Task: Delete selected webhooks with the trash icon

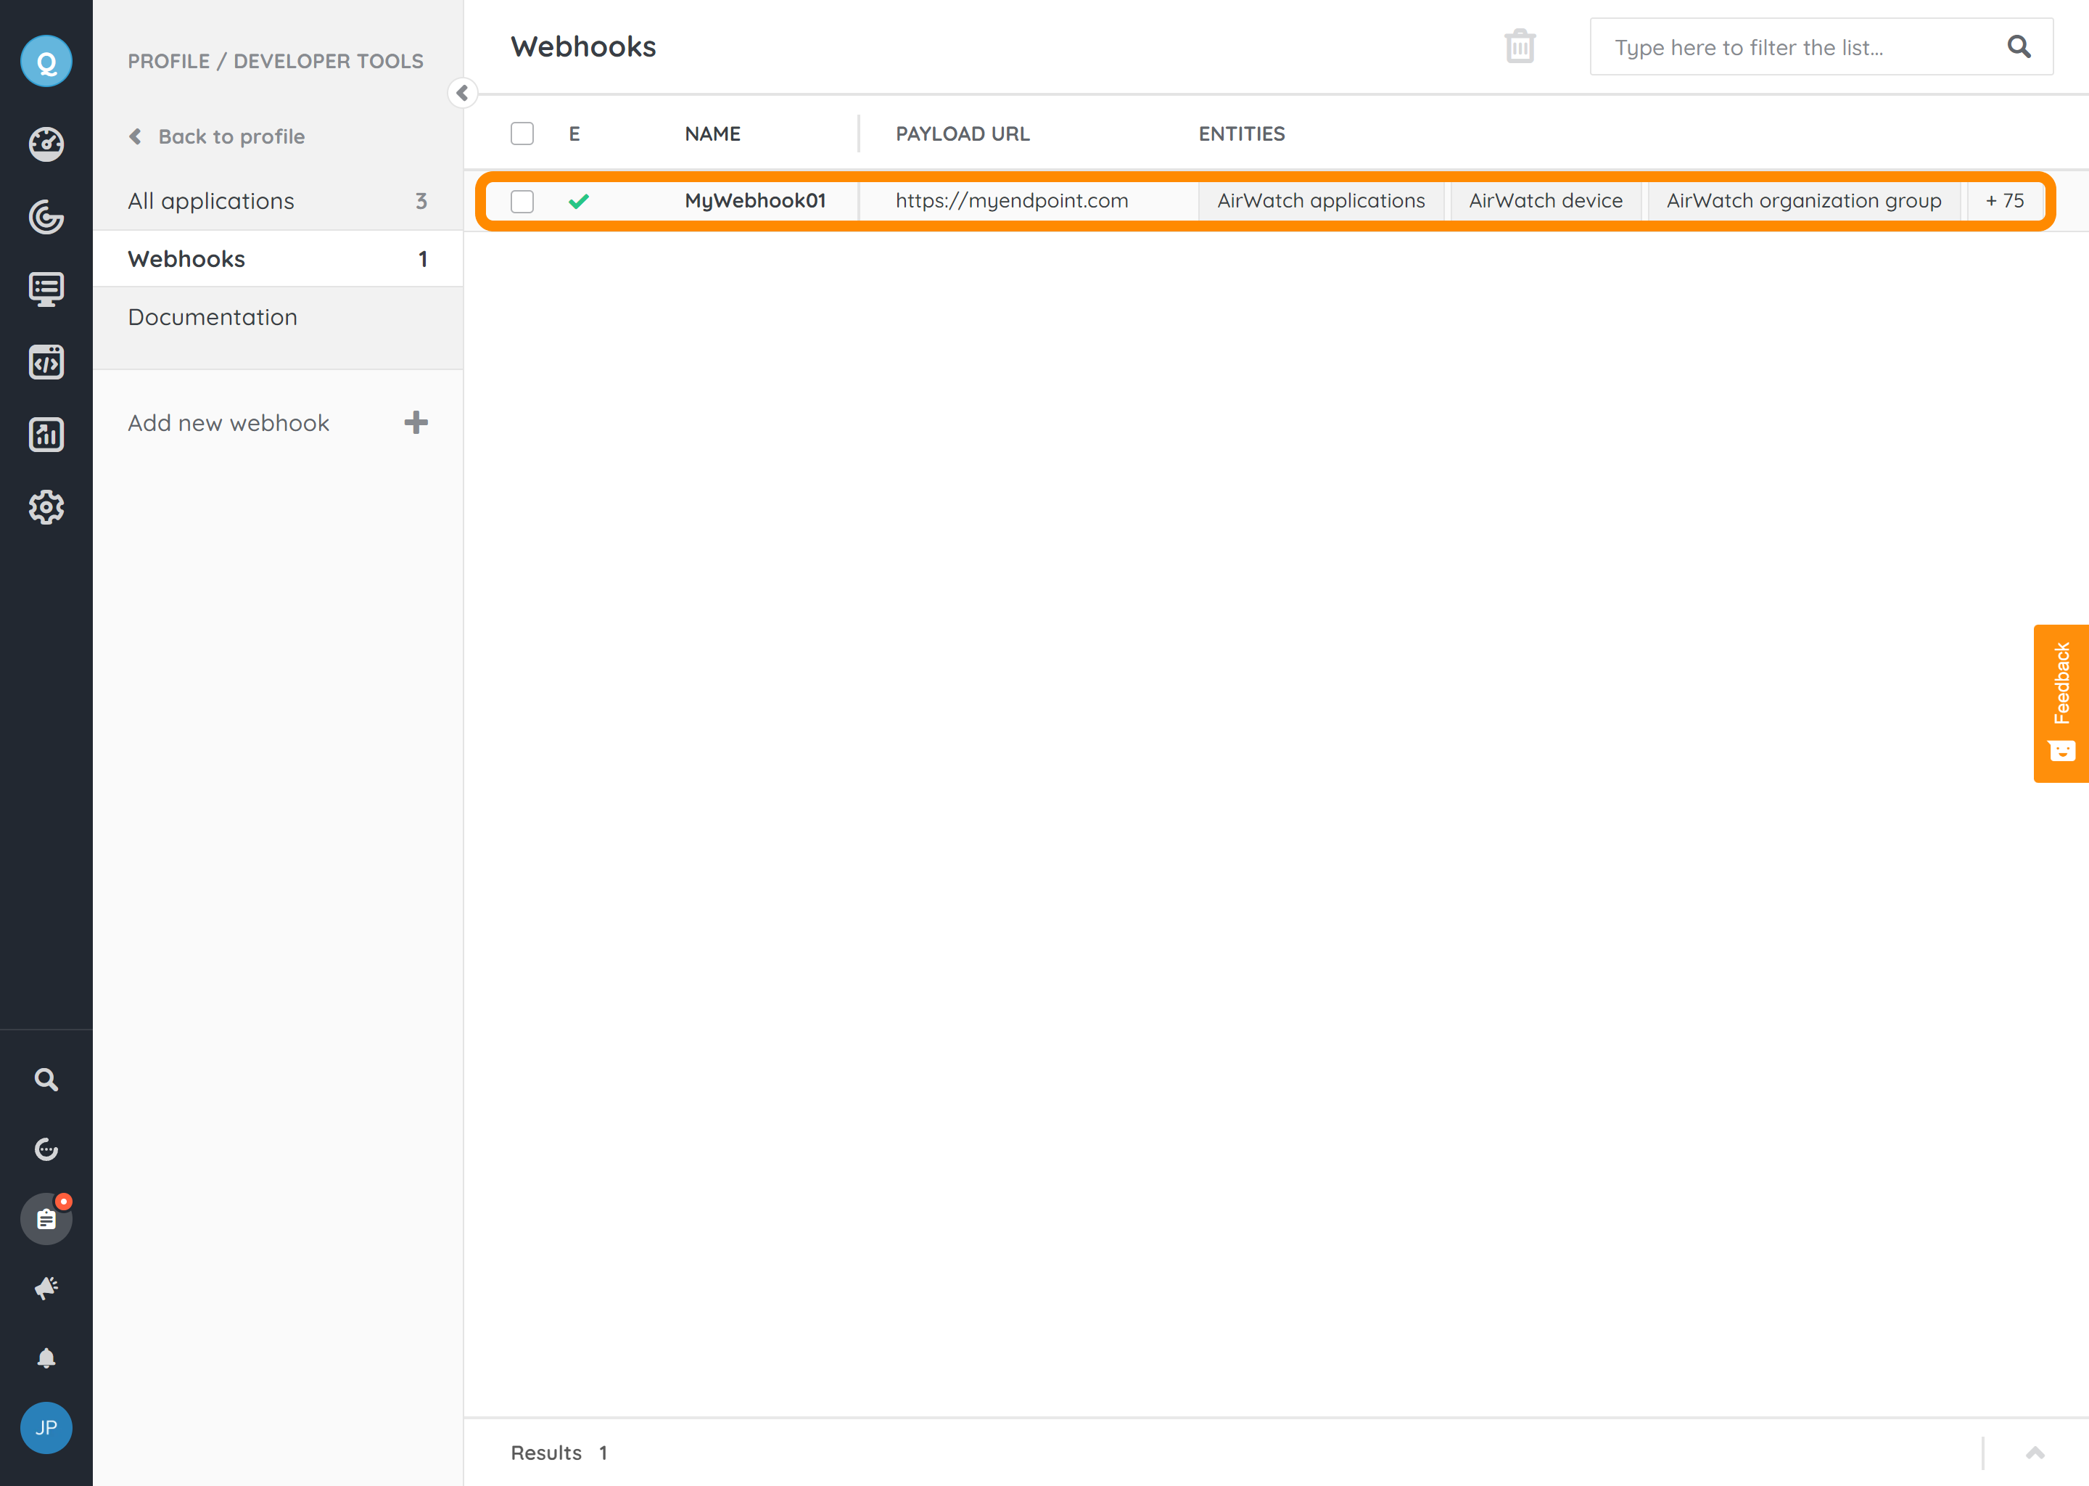Action: [1518, 46]
